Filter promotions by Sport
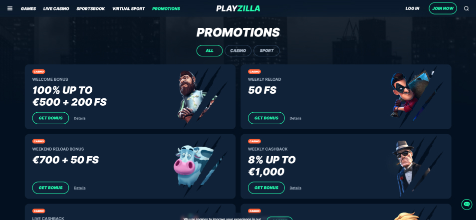Screen dimensions: 476x220 (x=266, y=51)
